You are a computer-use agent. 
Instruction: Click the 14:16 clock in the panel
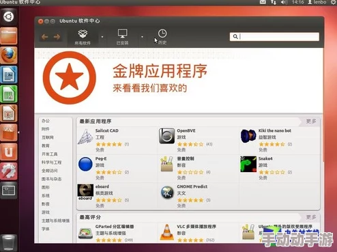click(x=298, y=2)
